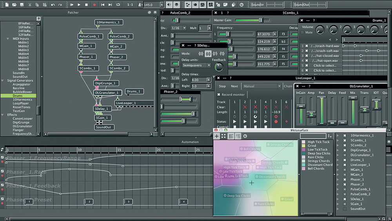Image resolution: width=392 pixels, height=221 pixels.
Task: Click the Undo arrow icon
Action: click(53, 4)
